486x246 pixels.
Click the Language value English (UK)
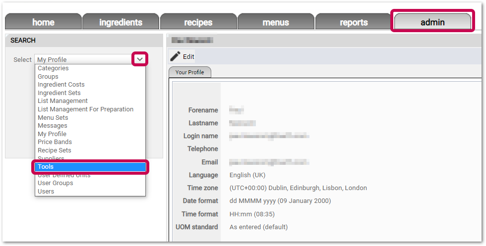click(x=247, y=175)
